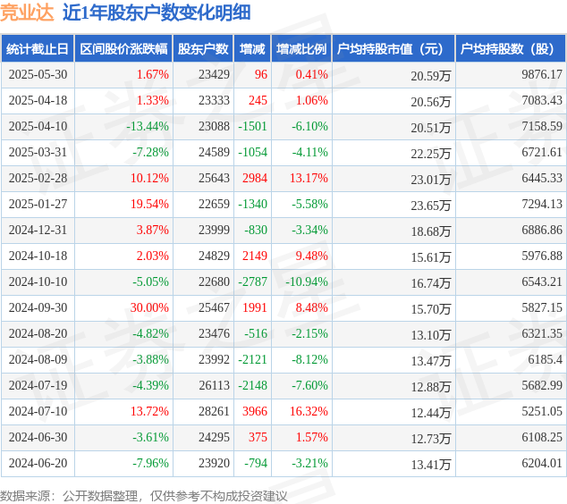Select date cell 2025-03-31

[38, 152]
